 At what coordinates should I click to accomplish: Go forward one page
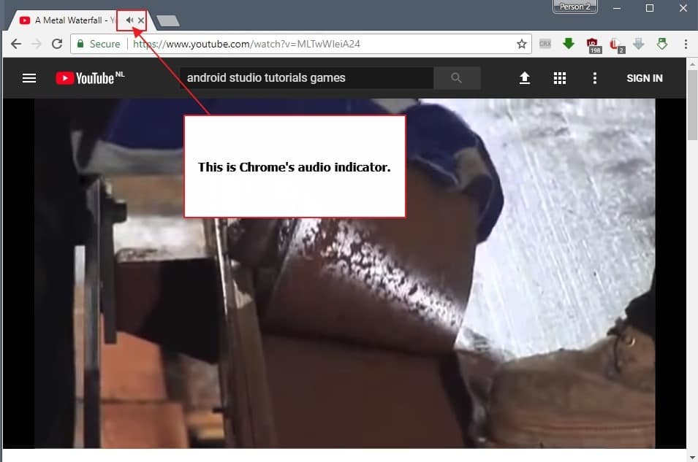click(37, 44)
